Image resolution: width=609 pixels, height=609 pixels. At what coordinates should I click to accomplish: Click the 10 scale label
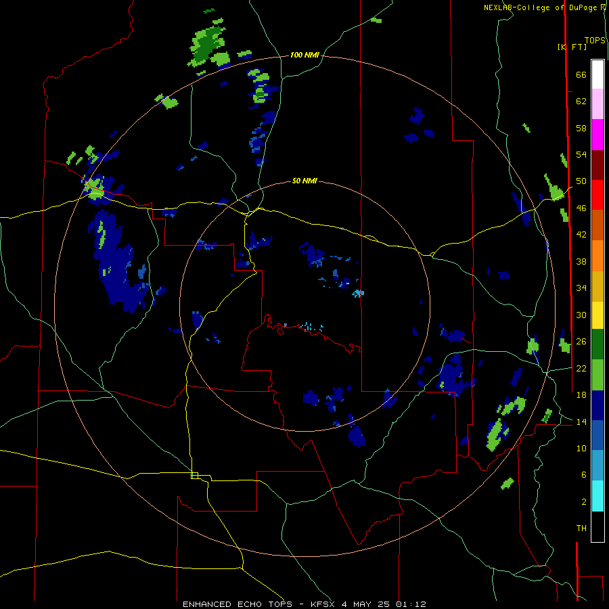[581, 448]
